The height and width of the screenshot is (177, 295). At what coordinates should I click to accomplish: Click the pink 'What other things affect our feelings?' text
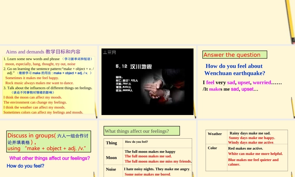pos(50,158)
